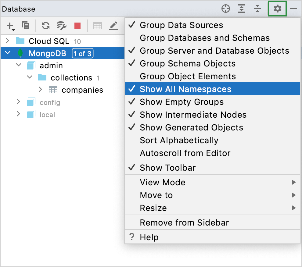Stop running statements with the red square
Image resolution: width=302 pixels, height=267 pixels.
click(77, 26)
